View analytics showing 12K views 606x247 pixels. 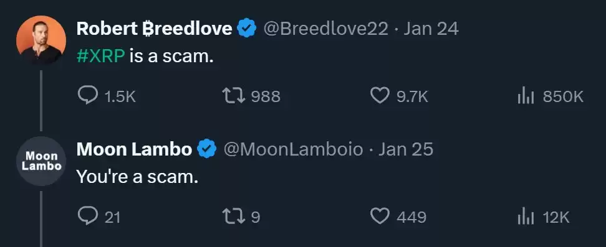(x=544, y=217)
